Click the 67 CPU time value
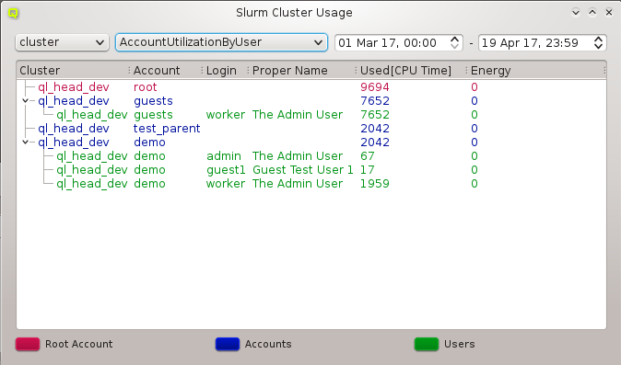The height and width of the screenshot is (365, 621). click(x=367, y=156)
